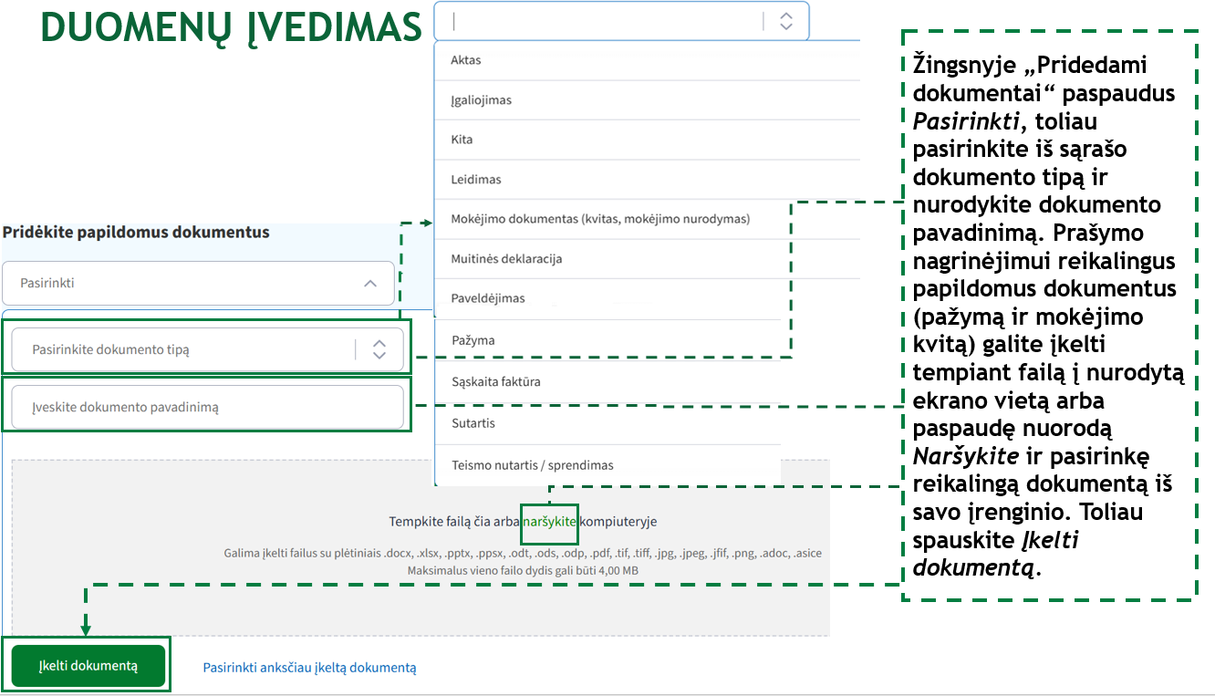
Task: Click arrows icon in document type field
Action: (379, 349)
